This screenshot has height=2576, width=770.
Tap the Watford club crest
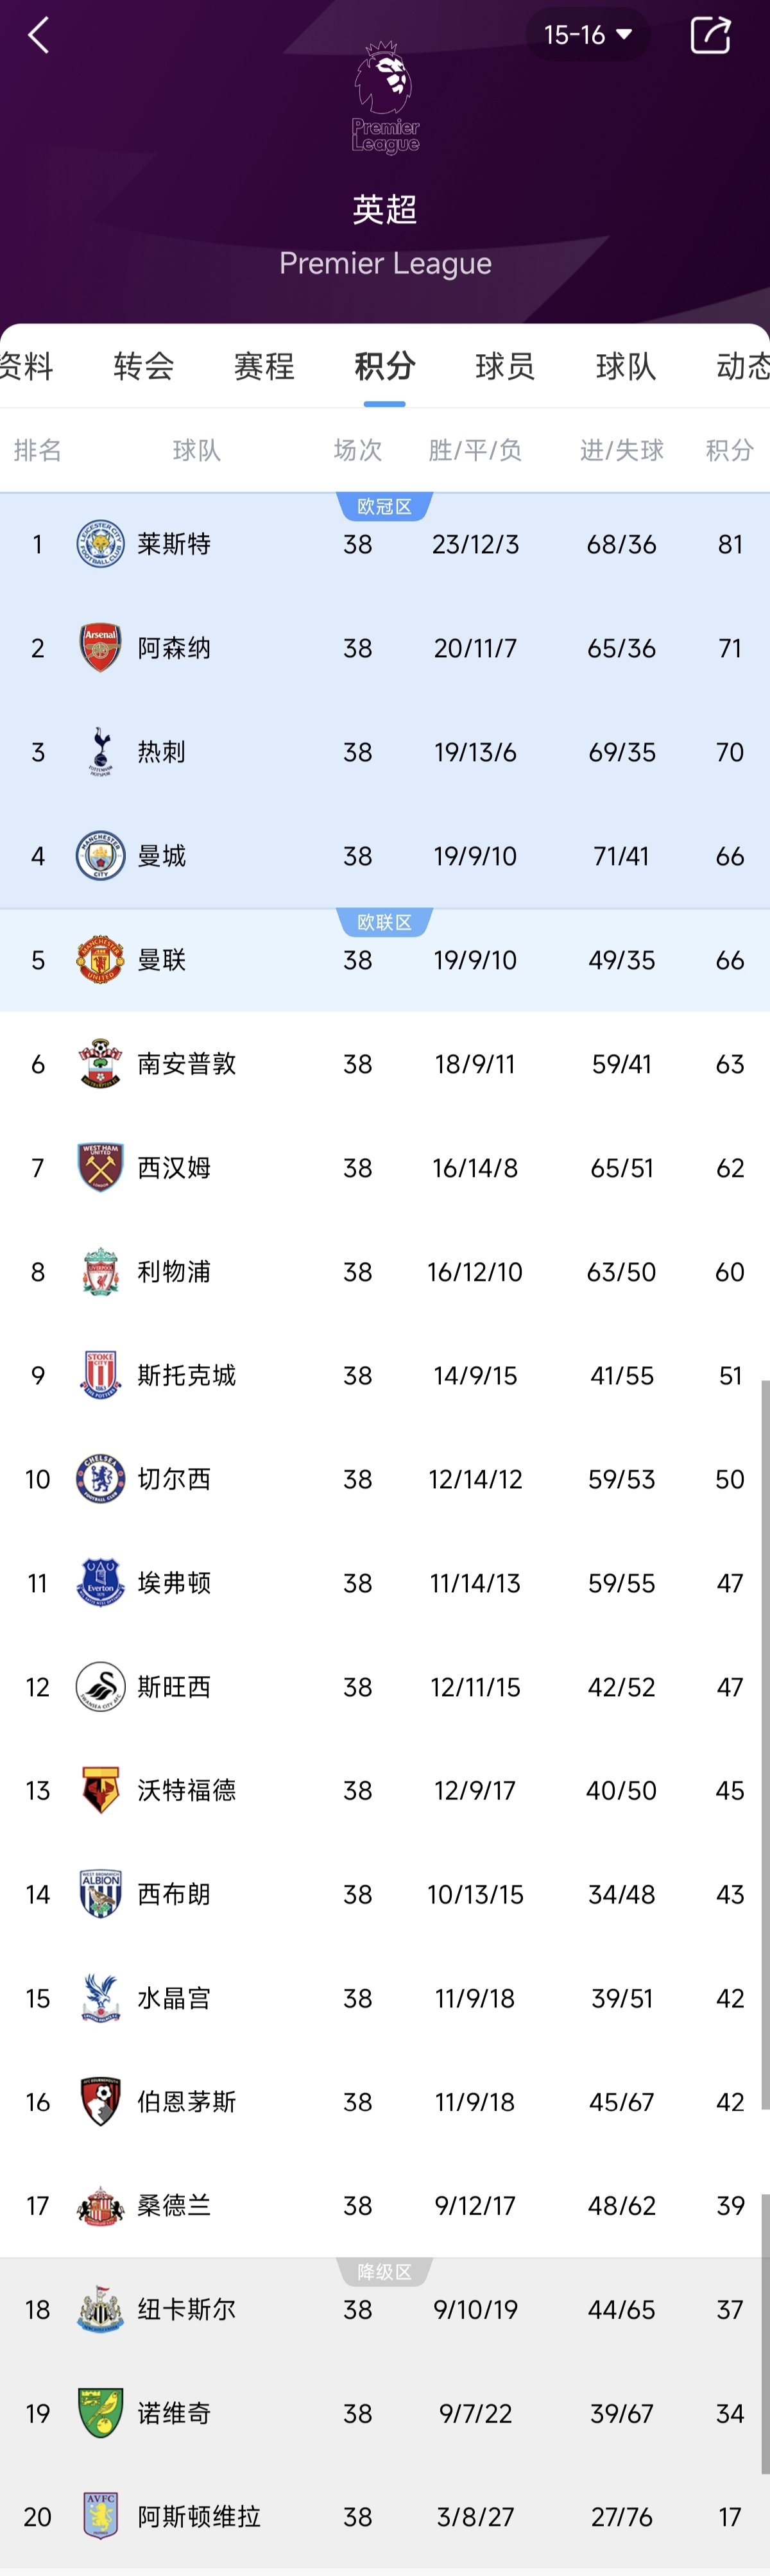click(100, 1790)
